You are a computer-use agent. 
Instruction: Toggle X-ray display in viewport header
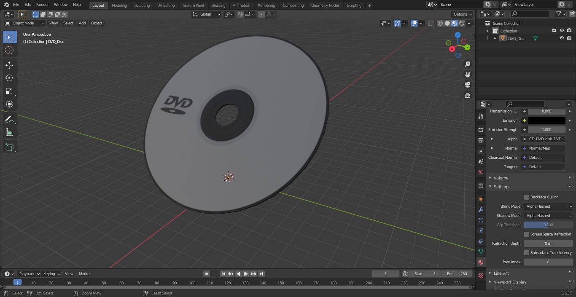point(431,23)
